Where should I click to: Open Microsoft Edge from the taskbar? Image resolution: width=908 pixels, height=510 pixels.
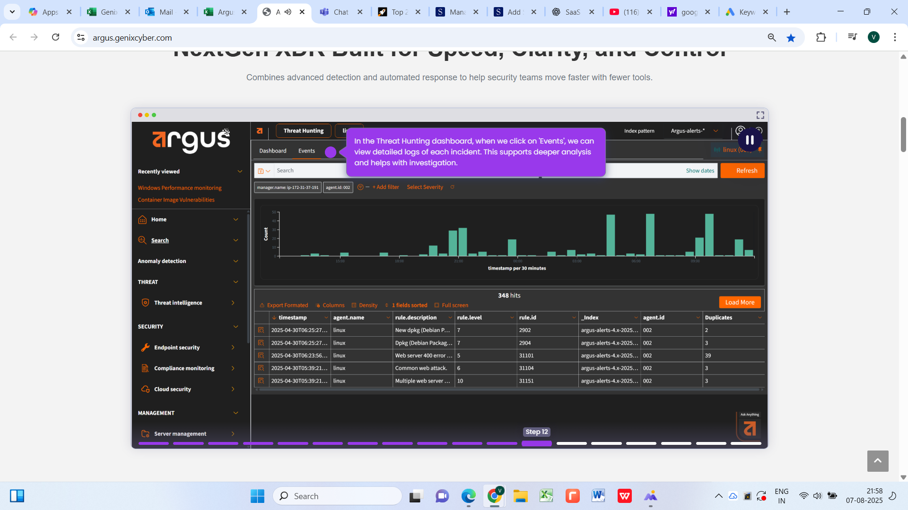coord(468,496)
